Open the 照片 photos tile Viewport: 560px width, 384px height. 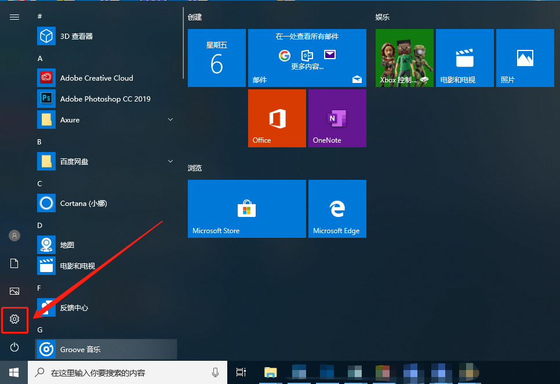click(525, 58)
